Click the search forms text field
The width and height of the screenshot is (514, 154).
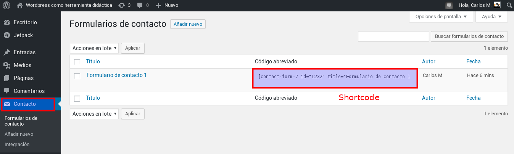[x=393, y=36]
